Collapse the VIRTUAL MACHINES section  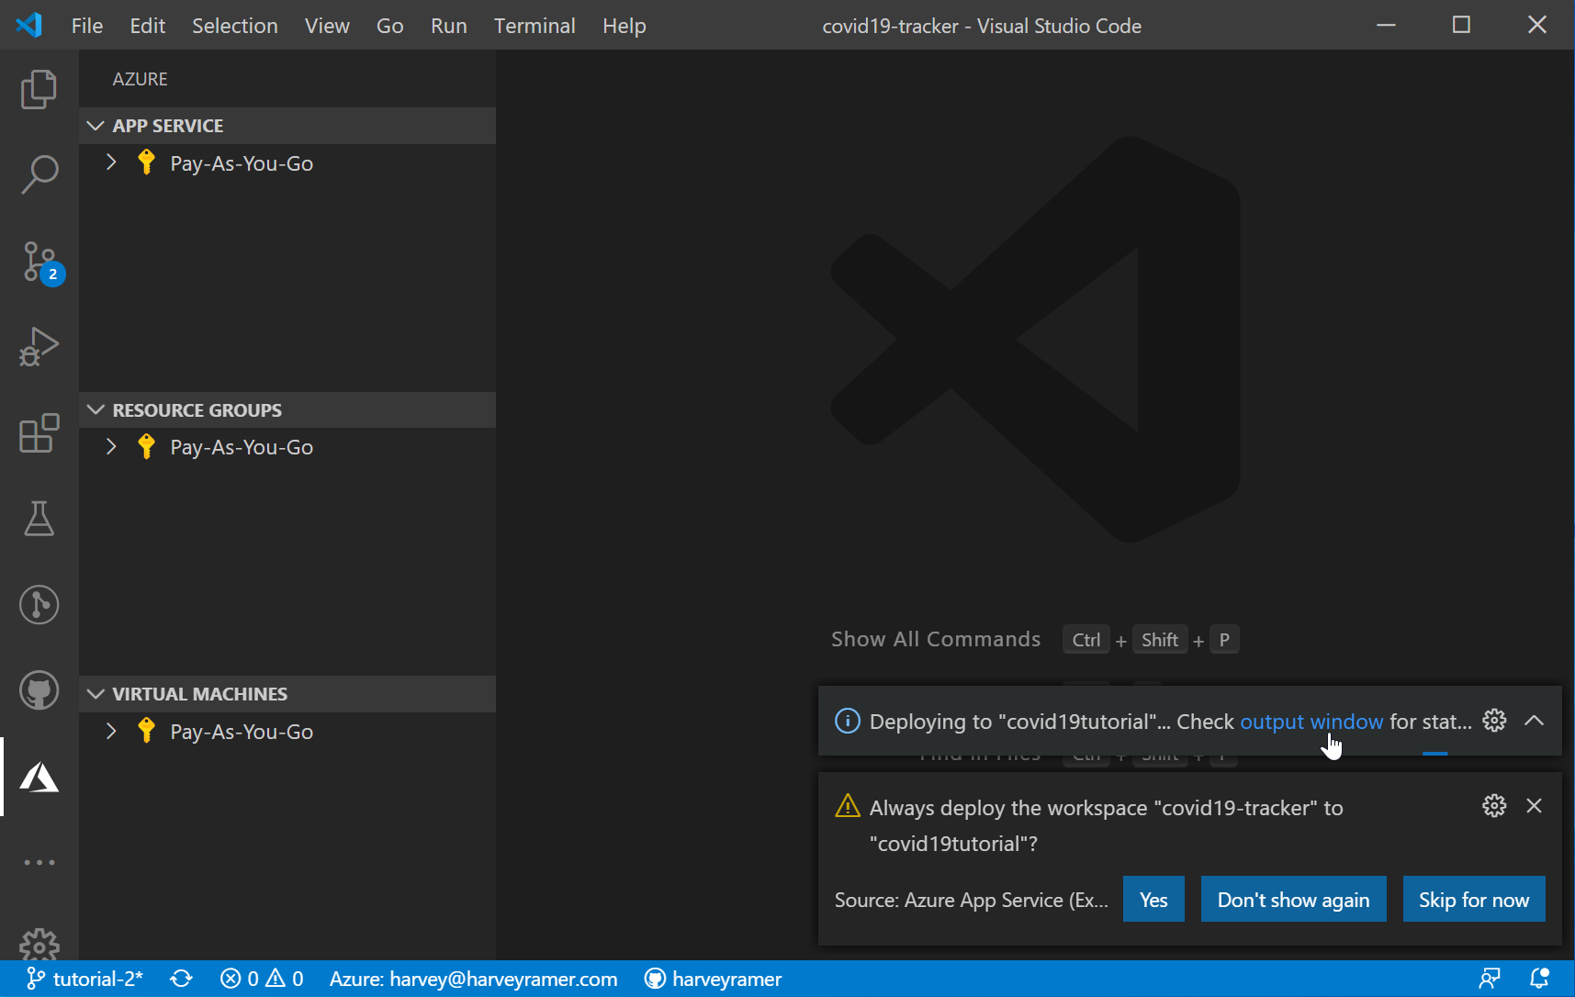coord(287,694)
